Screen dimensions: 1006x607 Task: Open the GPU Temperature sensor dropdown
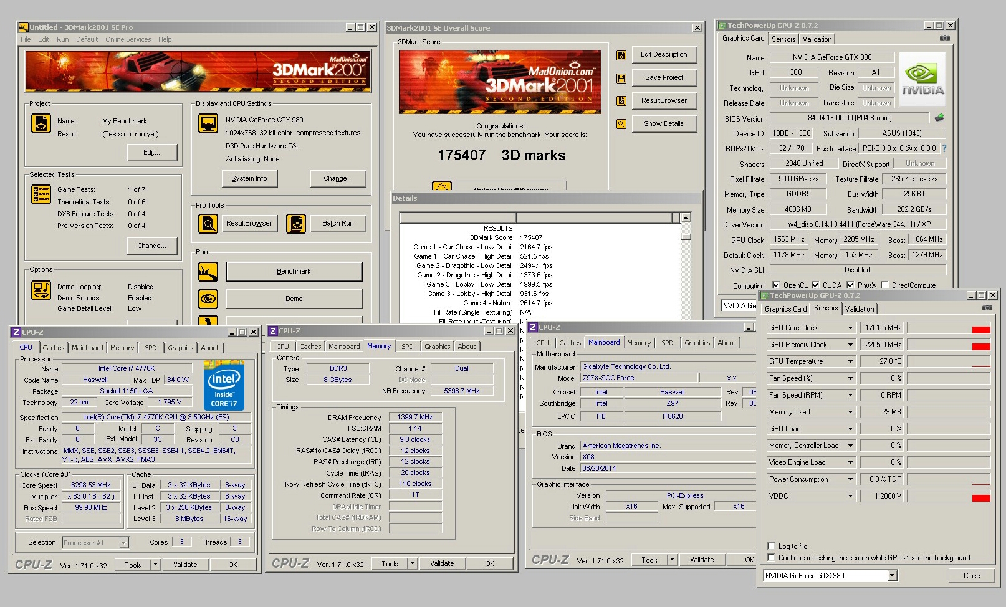[850, 361]
